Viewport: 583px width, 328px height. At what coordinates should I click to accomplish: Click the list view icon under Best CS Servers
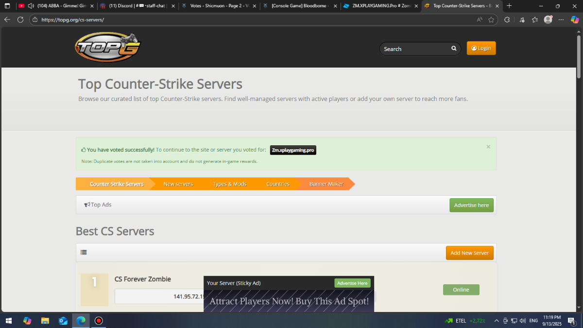(84, 253)
